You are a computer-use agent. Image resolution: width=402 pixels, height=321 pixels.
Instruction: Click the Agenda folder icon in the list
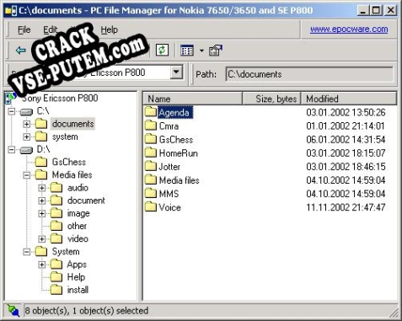point(151,112)
